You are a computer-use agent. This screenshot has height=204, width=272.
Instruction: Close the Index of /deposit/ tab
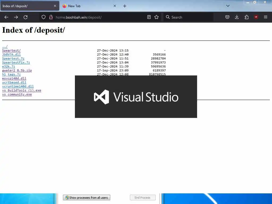(x=55, y=6)
